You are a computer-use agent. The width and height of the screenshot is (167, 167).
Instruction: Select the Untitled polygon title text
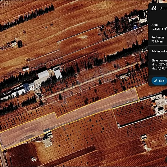pos(163,8)
